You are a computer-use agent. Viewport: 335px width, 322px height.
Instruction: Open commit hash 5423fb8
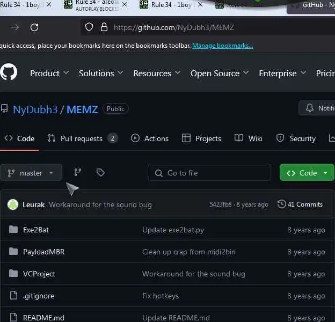click(221, 204)
